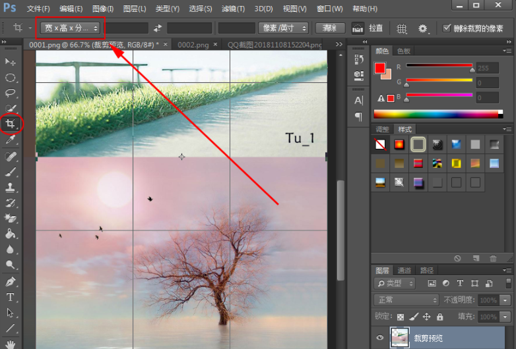Hide the 裁剪预览 layer with eye icon
Image resolution: width=516 pixels, height=349 pixels.
point(379,338)
